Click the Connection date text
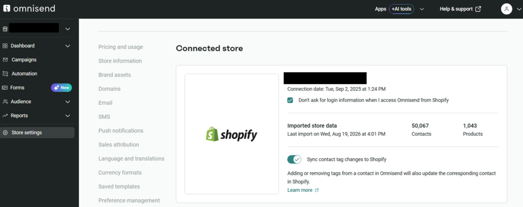The height and width of the screenshot is (207, 523). tap(337, 89)
